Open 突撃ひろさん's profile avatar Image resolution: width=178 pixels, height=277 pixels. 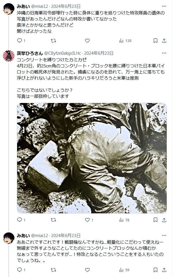coord(8,56)
